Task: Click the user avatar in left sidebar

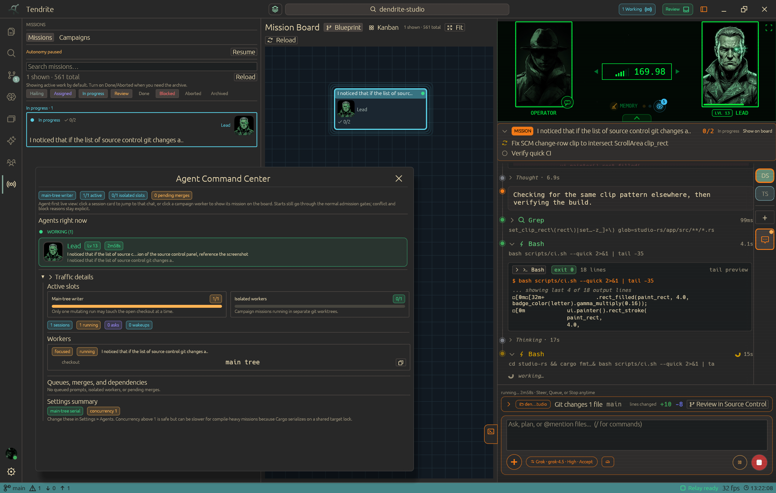Action: click(11, 453)
